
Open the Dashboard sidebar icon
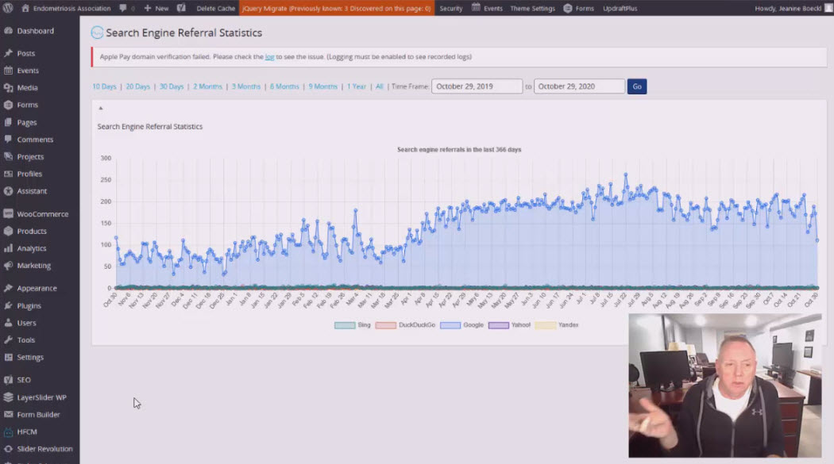[8, 31]
